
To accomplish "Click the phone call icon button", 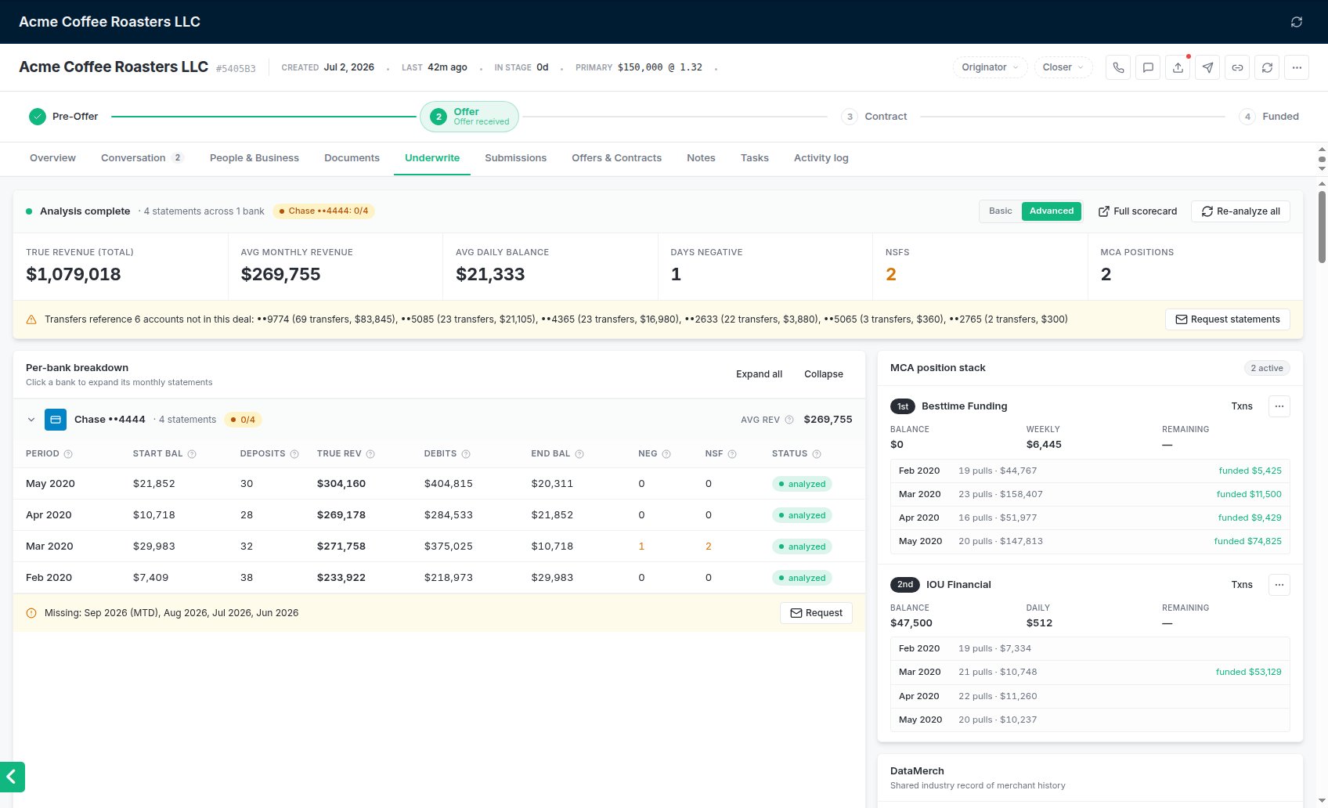I will [1118, 67].
